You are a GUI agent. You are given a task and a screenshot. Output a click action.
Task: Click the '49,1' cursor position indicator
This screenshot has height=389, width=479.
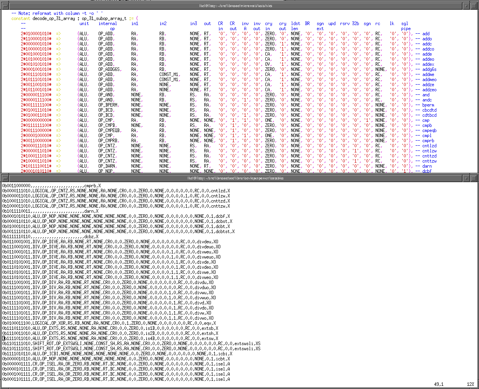click(439, 384)
